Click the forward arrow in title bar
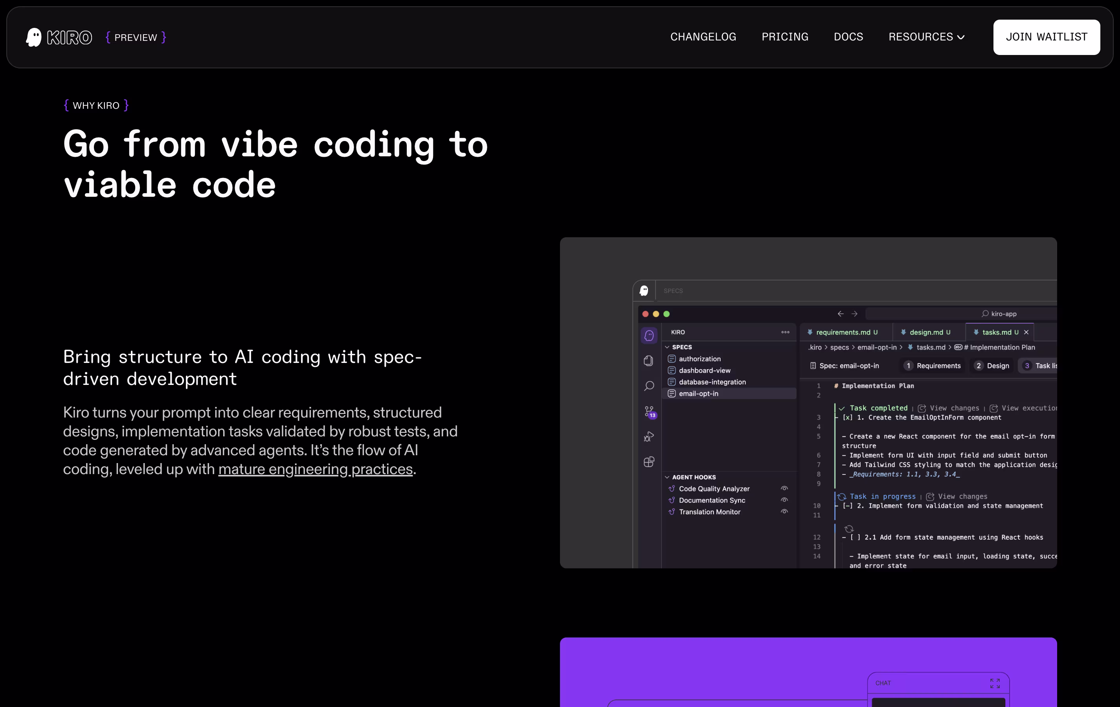 tap(854, 314)
